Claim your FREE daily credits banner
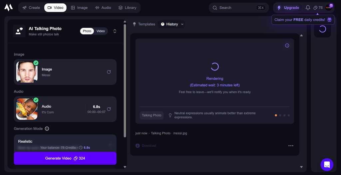 coord(303,20)
